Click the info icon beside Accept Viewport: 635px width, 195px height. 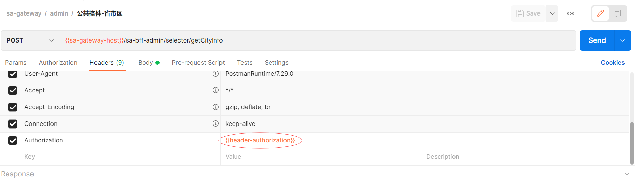pyautogui.click(x=216, y=90)
